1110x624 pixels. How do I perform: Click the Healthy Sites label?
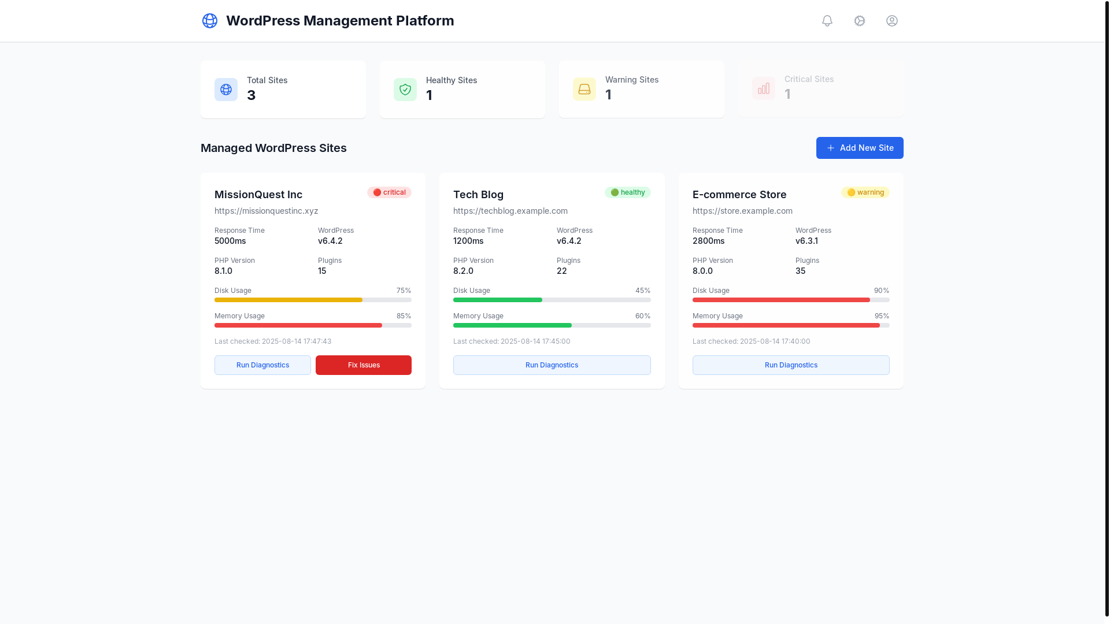click(452, 80)
